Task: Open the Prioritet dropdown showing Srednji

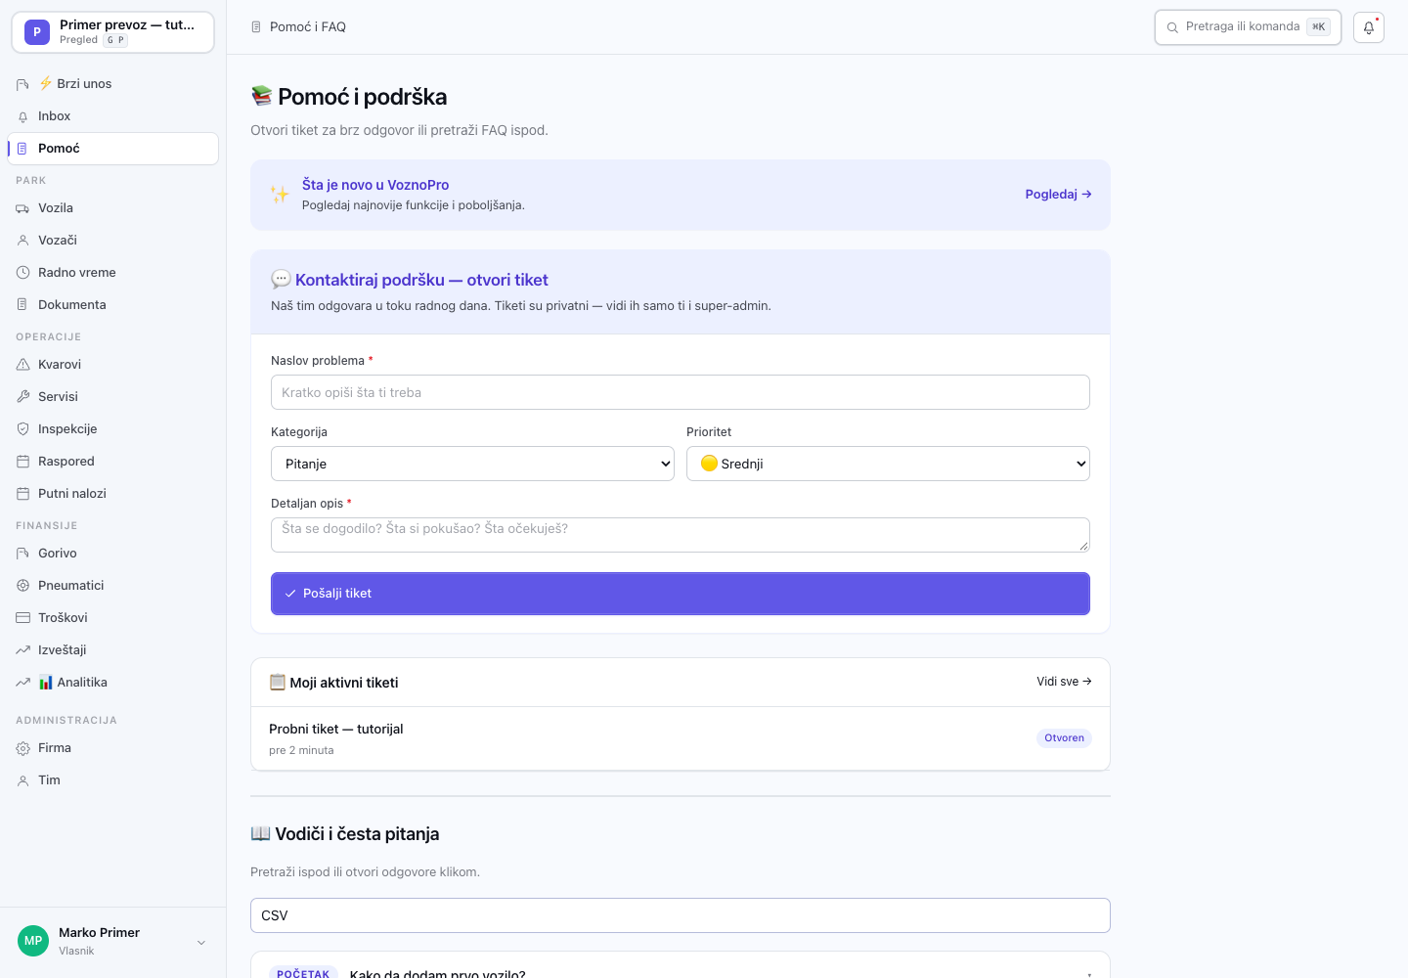Action: click(x=888, y=464)
